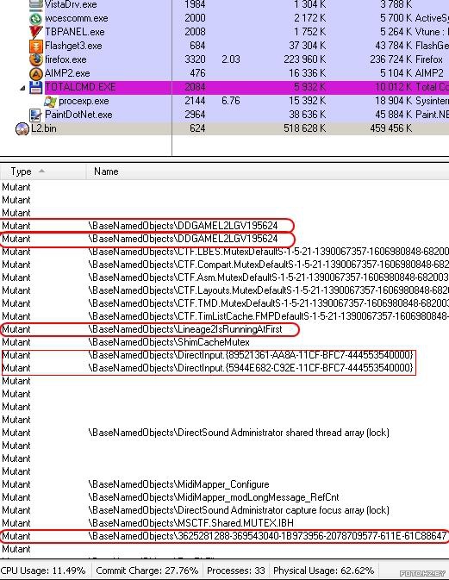Select DirectSound shared thread array handle
The height and width of the screenshot is (580, 449).
point(239,433)
